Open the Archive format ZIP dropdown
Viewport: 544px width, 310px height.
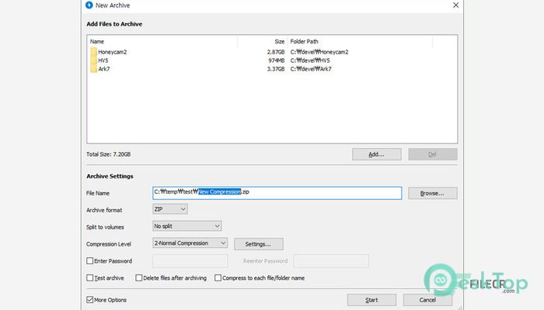point(170,209)
